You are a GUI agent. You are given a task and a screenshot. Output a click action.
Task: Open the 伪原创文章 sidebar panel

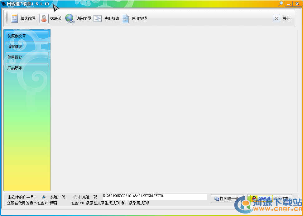coord(27,36)
